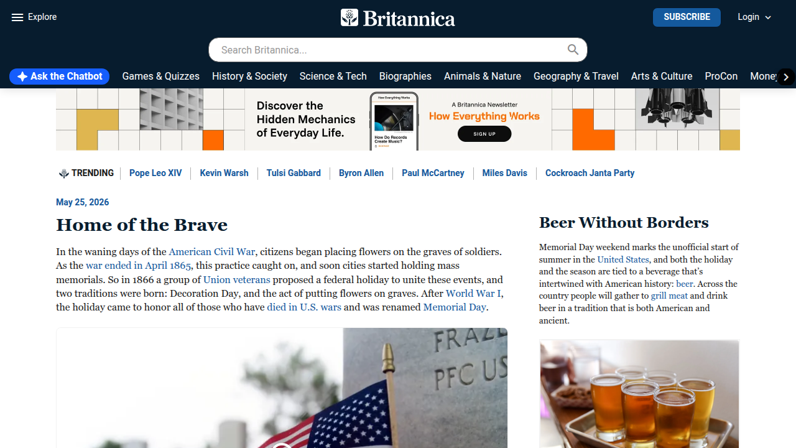
Task: Go to Arts & Culture section
Action: 662,76
